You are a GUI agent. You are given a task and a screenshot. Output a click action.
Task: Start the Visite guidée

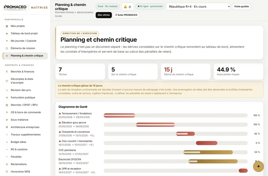pyautogui.click(x=241, y=7)
